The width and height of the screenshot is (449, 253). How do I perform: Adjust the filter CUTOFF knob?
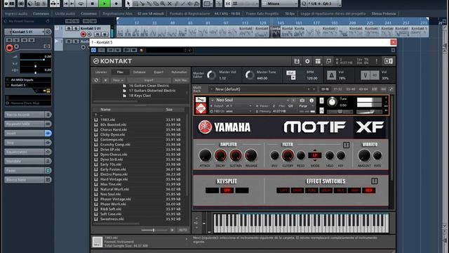pos(288,155)
